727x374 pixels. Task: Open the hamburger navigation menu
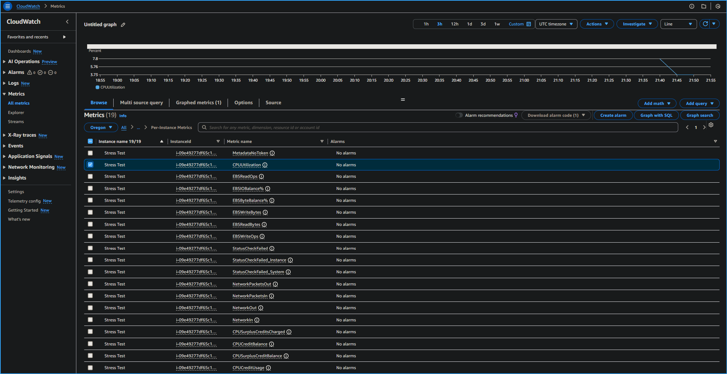8,6
